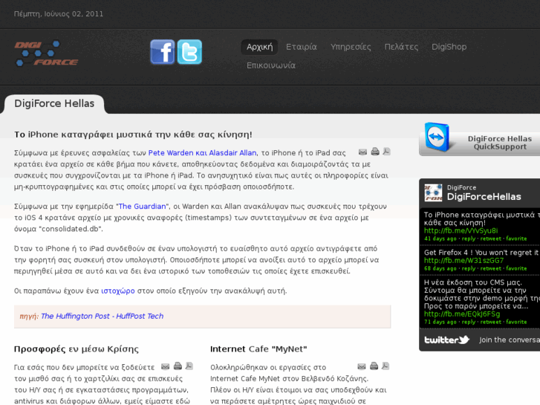
Task: Click retweet on the 71 days ago tweet
Action: tap(491, 322)
